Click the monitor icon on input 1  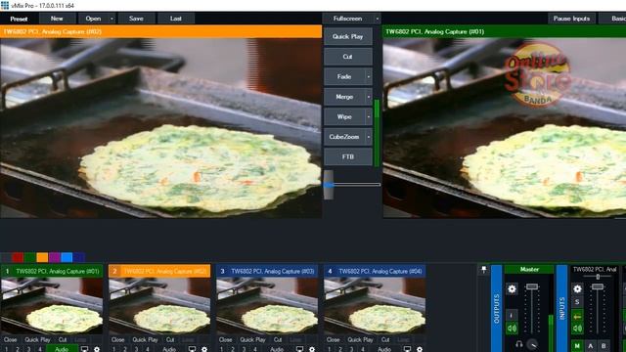[84, 349]
